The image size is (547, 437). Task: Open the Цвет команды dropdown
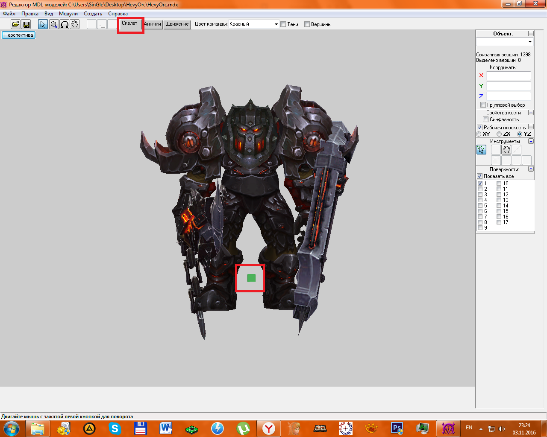tap(276, 24)
